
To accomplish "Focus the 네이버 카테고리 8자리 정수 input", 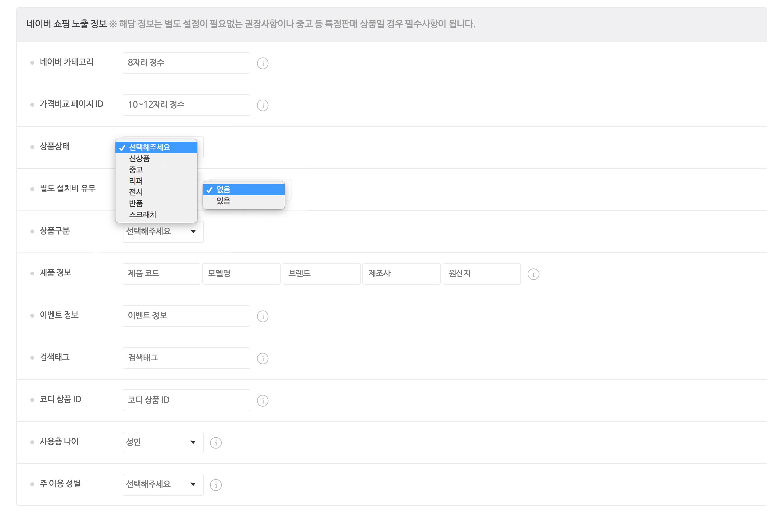I will 186,63.
